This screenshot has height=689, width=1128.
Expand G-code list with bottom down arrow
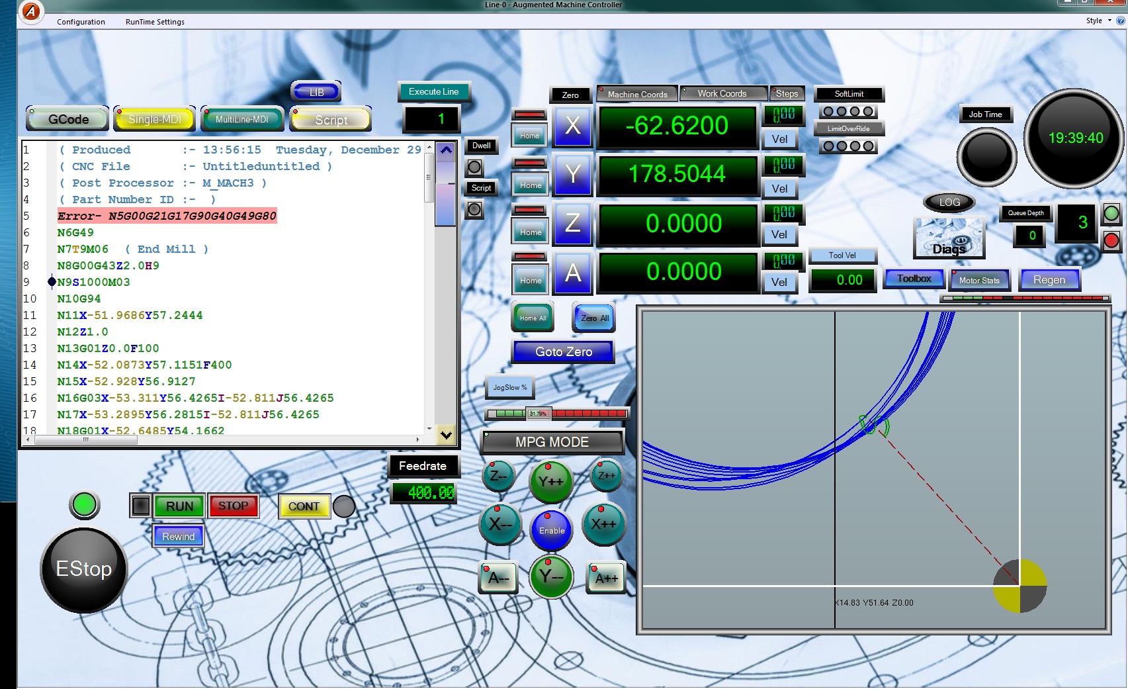click(x=446, y=435)
